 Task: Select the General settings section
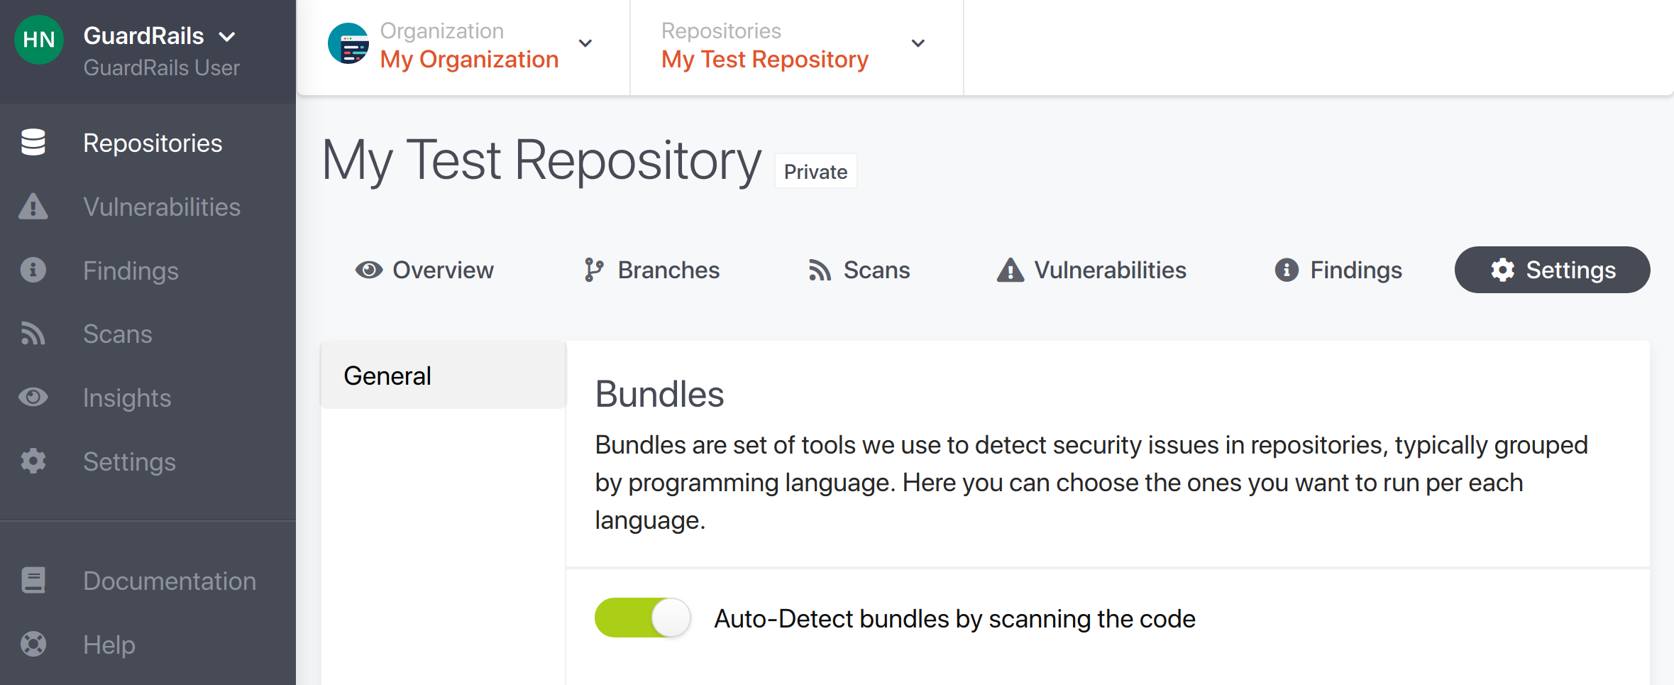444,376
